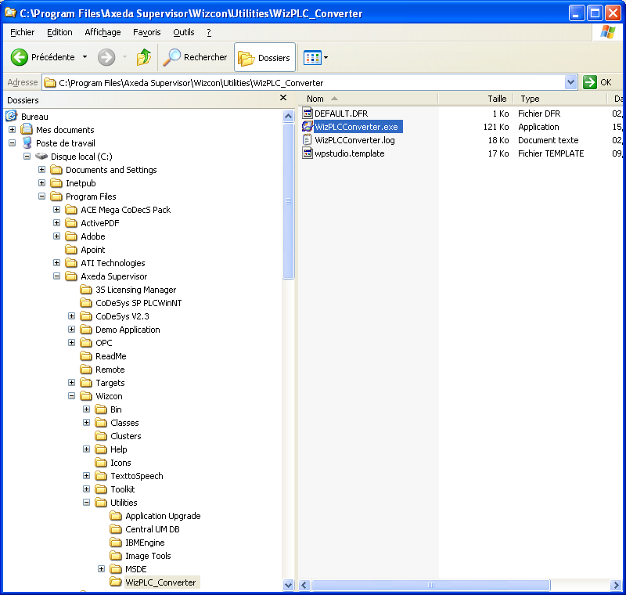
Task: Open the Favoris menu
Action: 147,32
